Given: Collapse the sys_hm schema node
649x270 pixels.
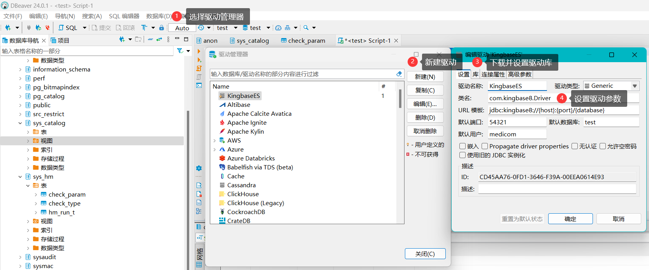Looking at the screenshot, I should 20,177.
